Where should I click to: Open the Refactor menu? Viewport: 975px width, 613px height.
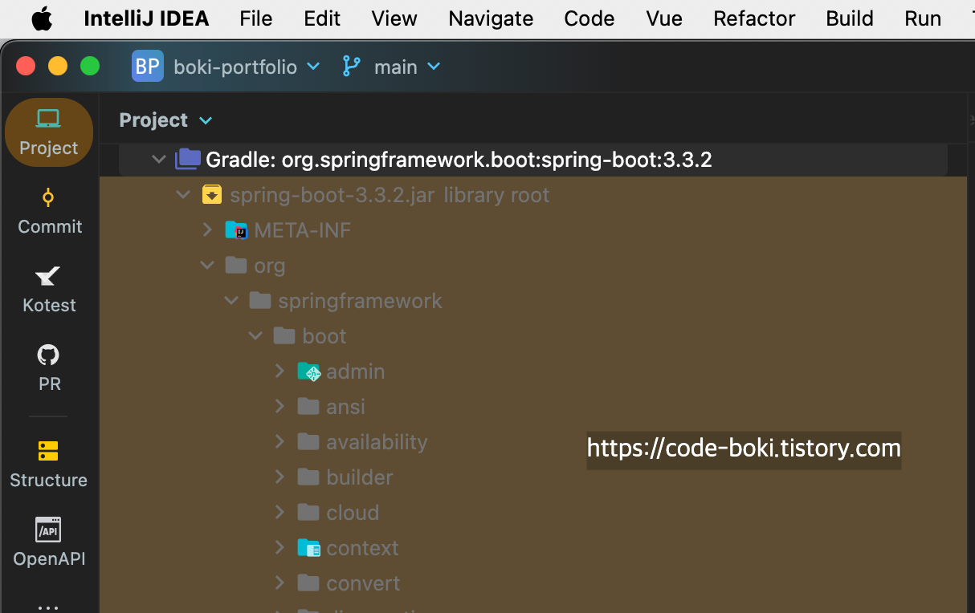pyautogui.click(x=754, y=18)
